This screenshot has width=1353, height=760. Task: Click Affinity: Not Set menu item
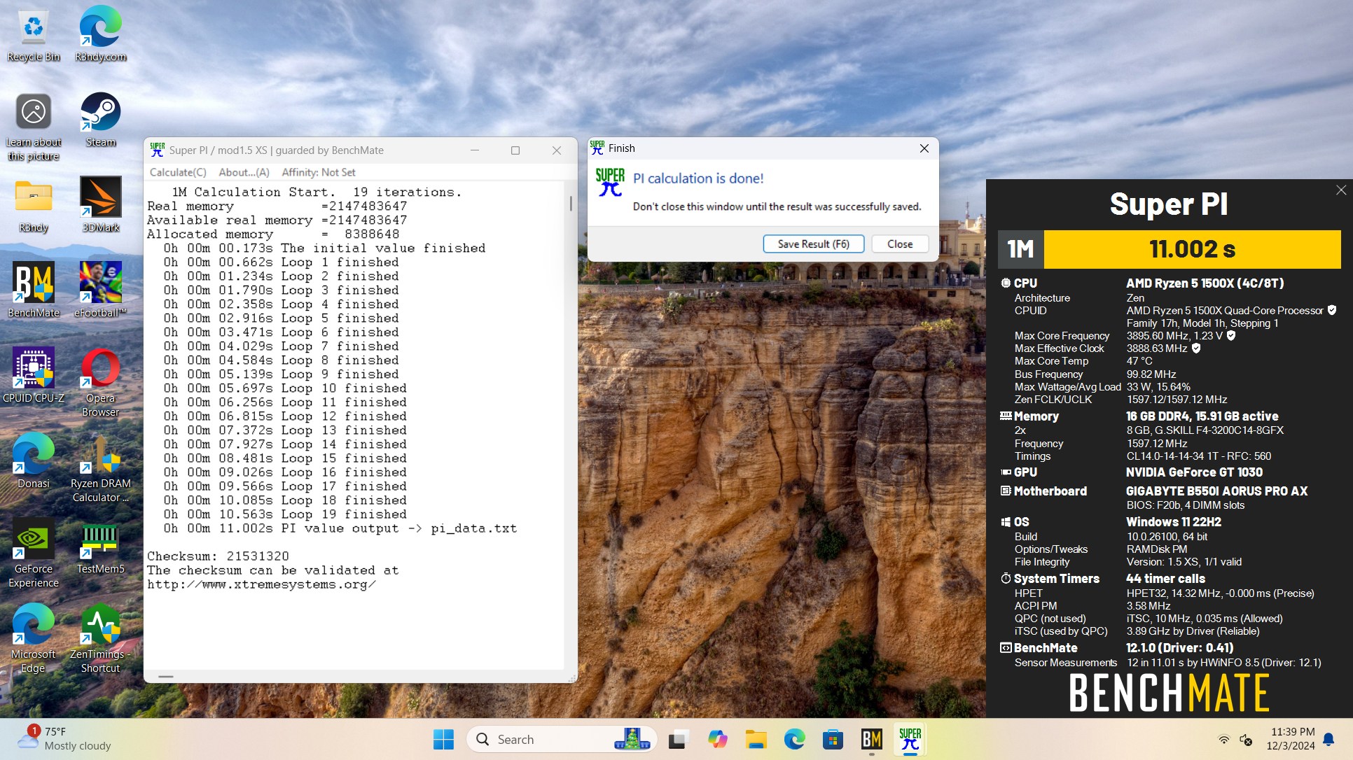tap(319, 172)
